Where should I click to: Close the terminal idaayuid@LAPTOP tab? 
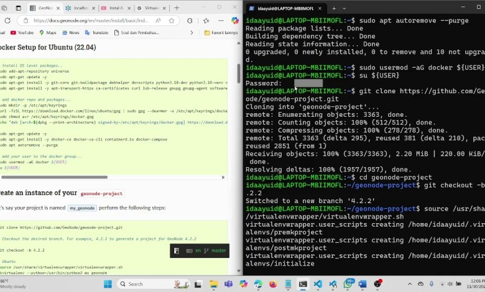[x=320, y=8]
